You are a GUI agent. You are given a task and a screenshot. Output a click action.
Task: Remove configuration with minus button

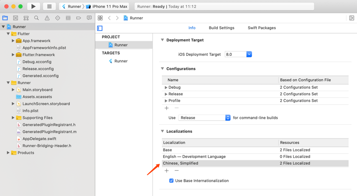coord(176,108)
